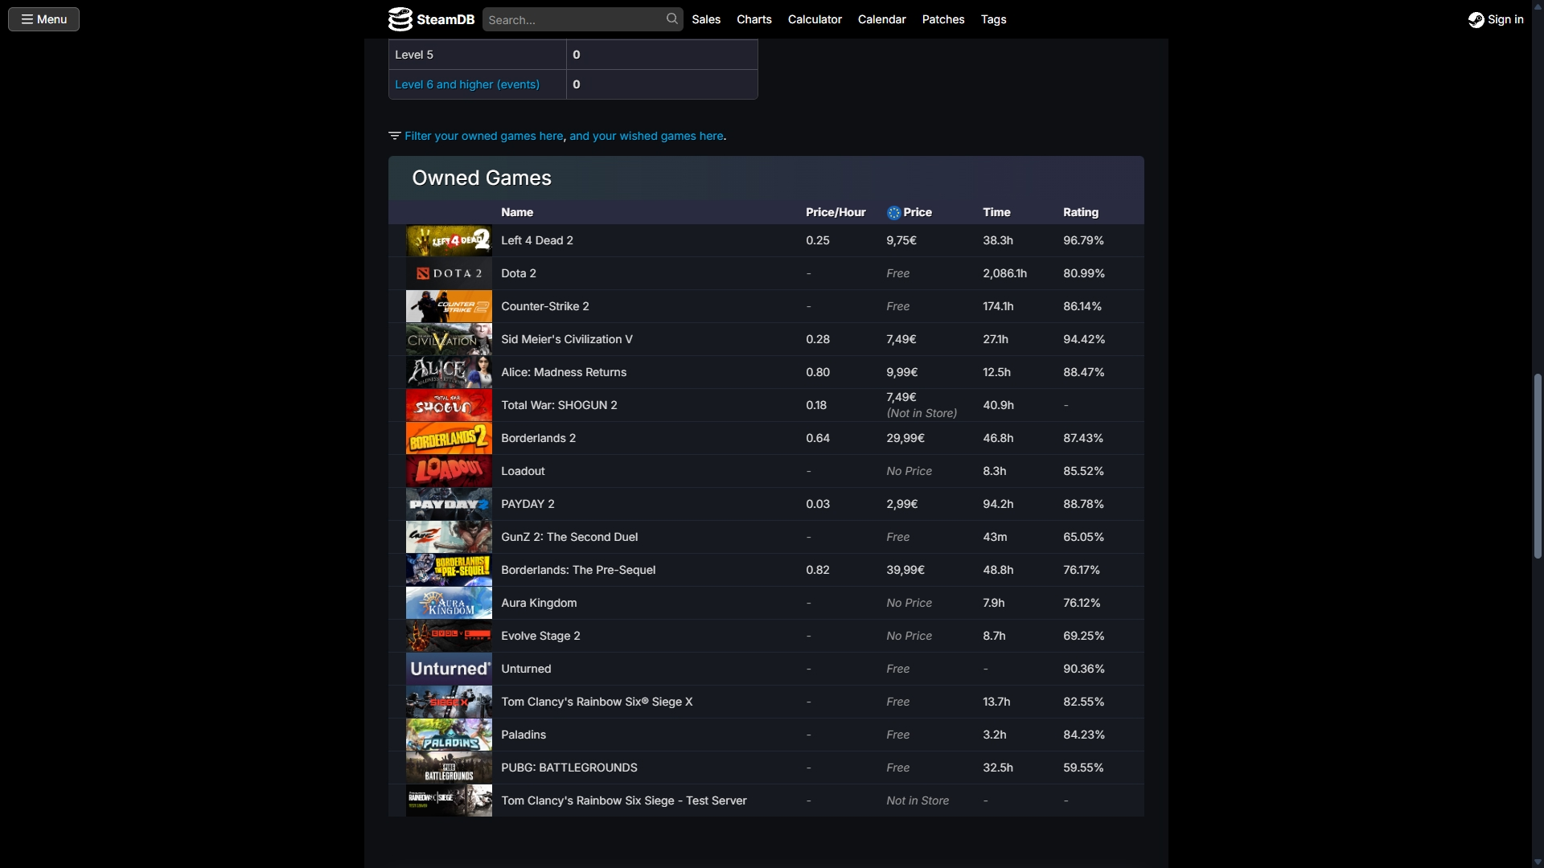
Task: Click the Total War: SHOGUN 2 thumbnail
Action: 449,405
